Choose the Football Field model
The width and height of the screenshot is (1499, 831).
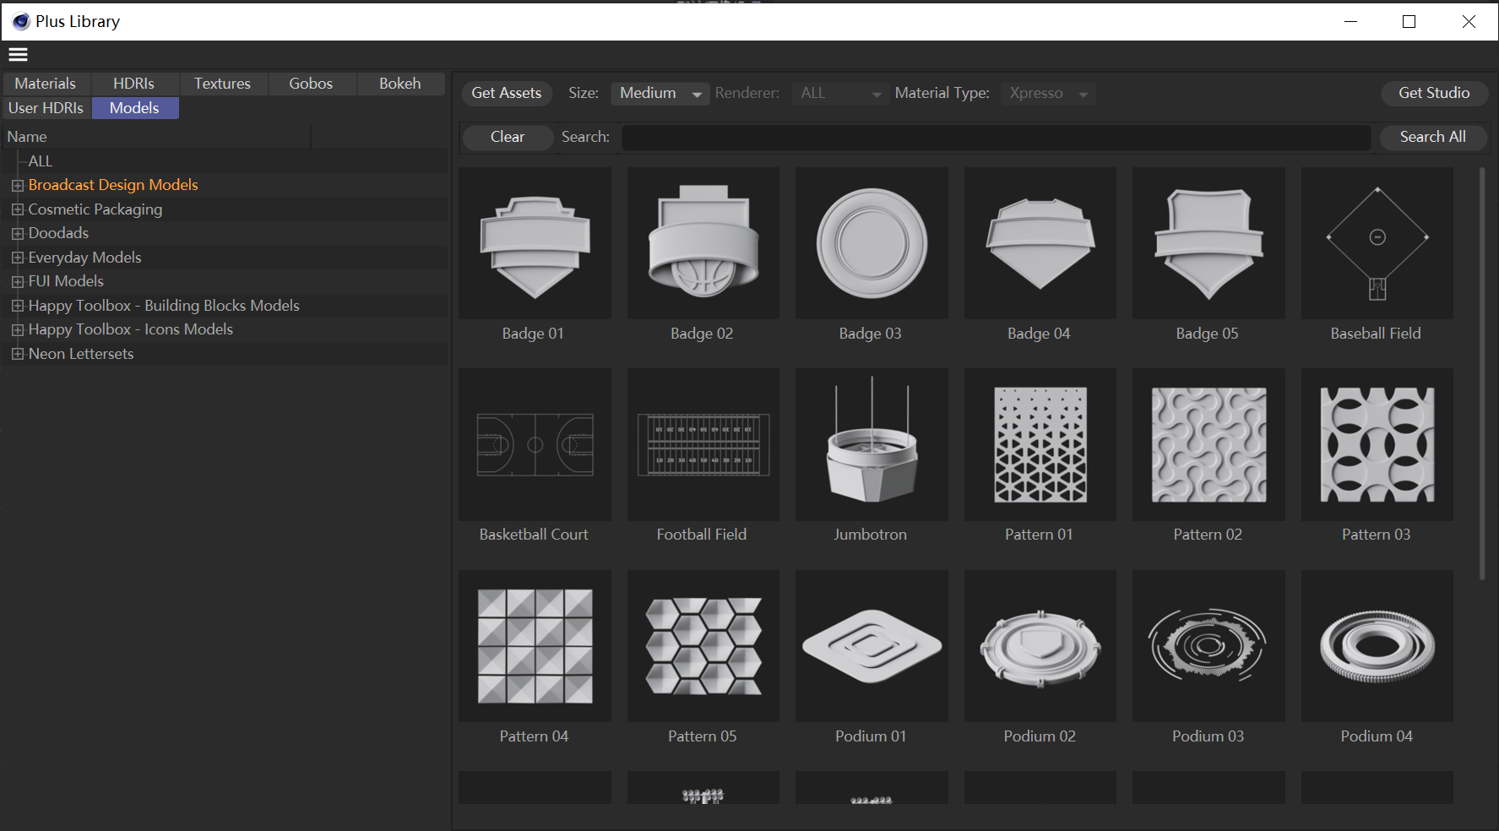[x=703, y=444]
